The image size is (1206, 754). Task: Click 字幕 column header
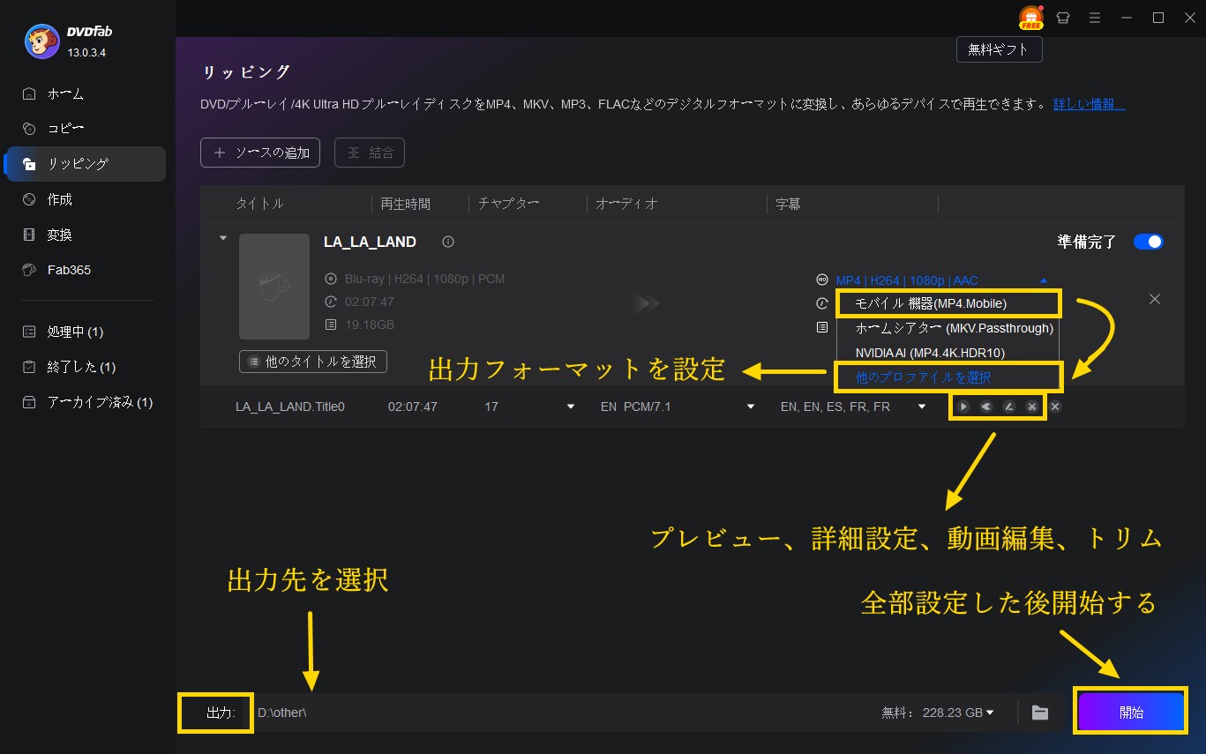pos(788,204)
